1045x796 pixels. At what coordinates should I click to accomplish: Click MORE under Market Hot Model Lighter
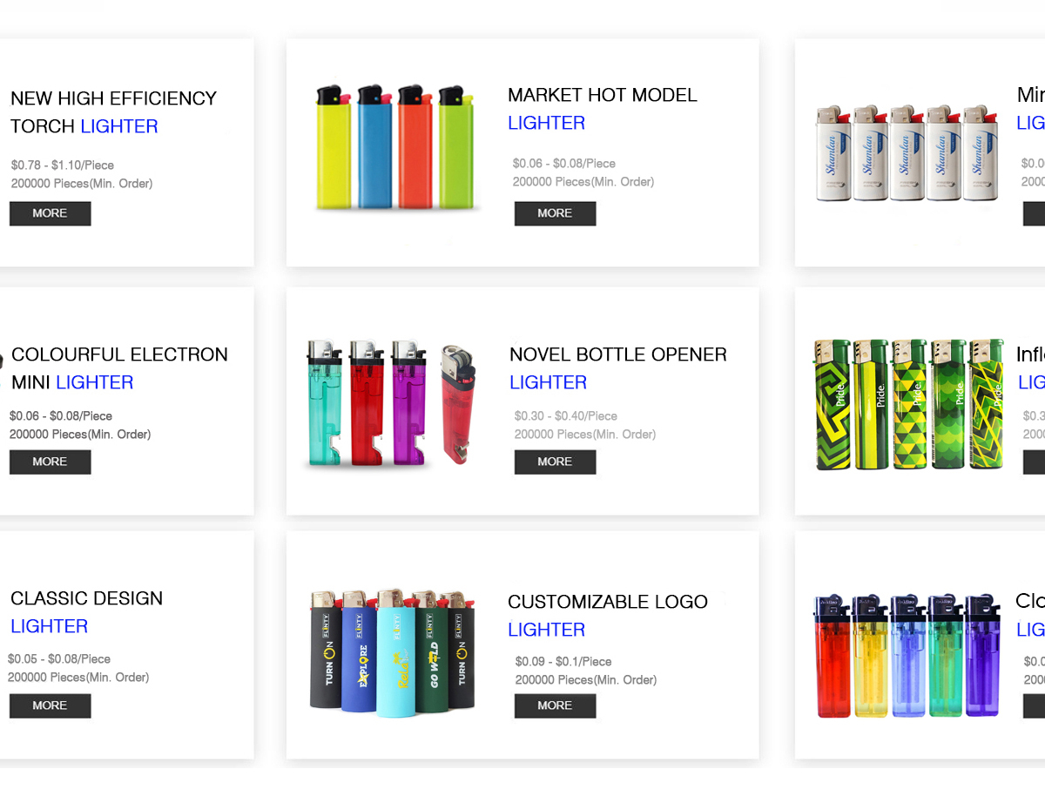pyautogui.click(x=555, y=213)
